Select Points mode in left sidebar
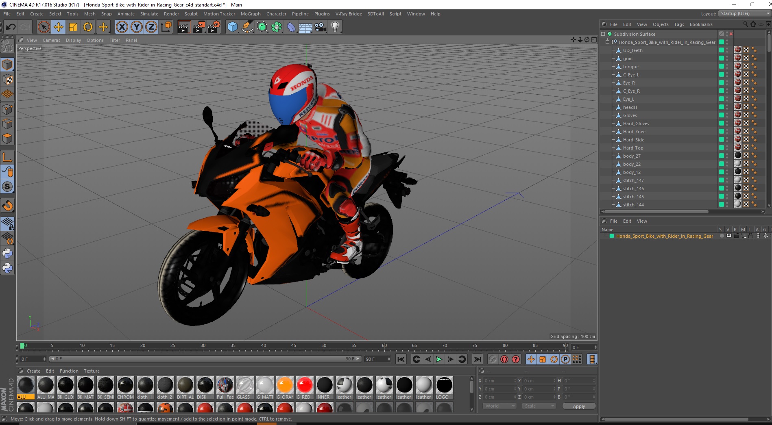This screenshot has height=425, width=772. pos(7,109)
